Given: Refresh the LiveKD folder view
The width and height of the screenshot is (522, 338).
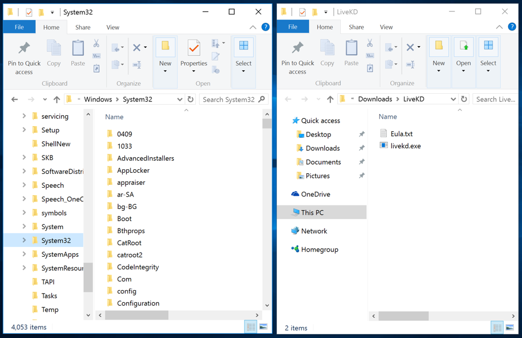Looking at the screenshot, I should (464, 99).
